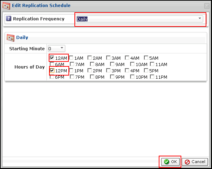The height and width of the screenshot is (169, 212).
Task: Check the 10AM checkbox
Action: (x=132, y=64)
